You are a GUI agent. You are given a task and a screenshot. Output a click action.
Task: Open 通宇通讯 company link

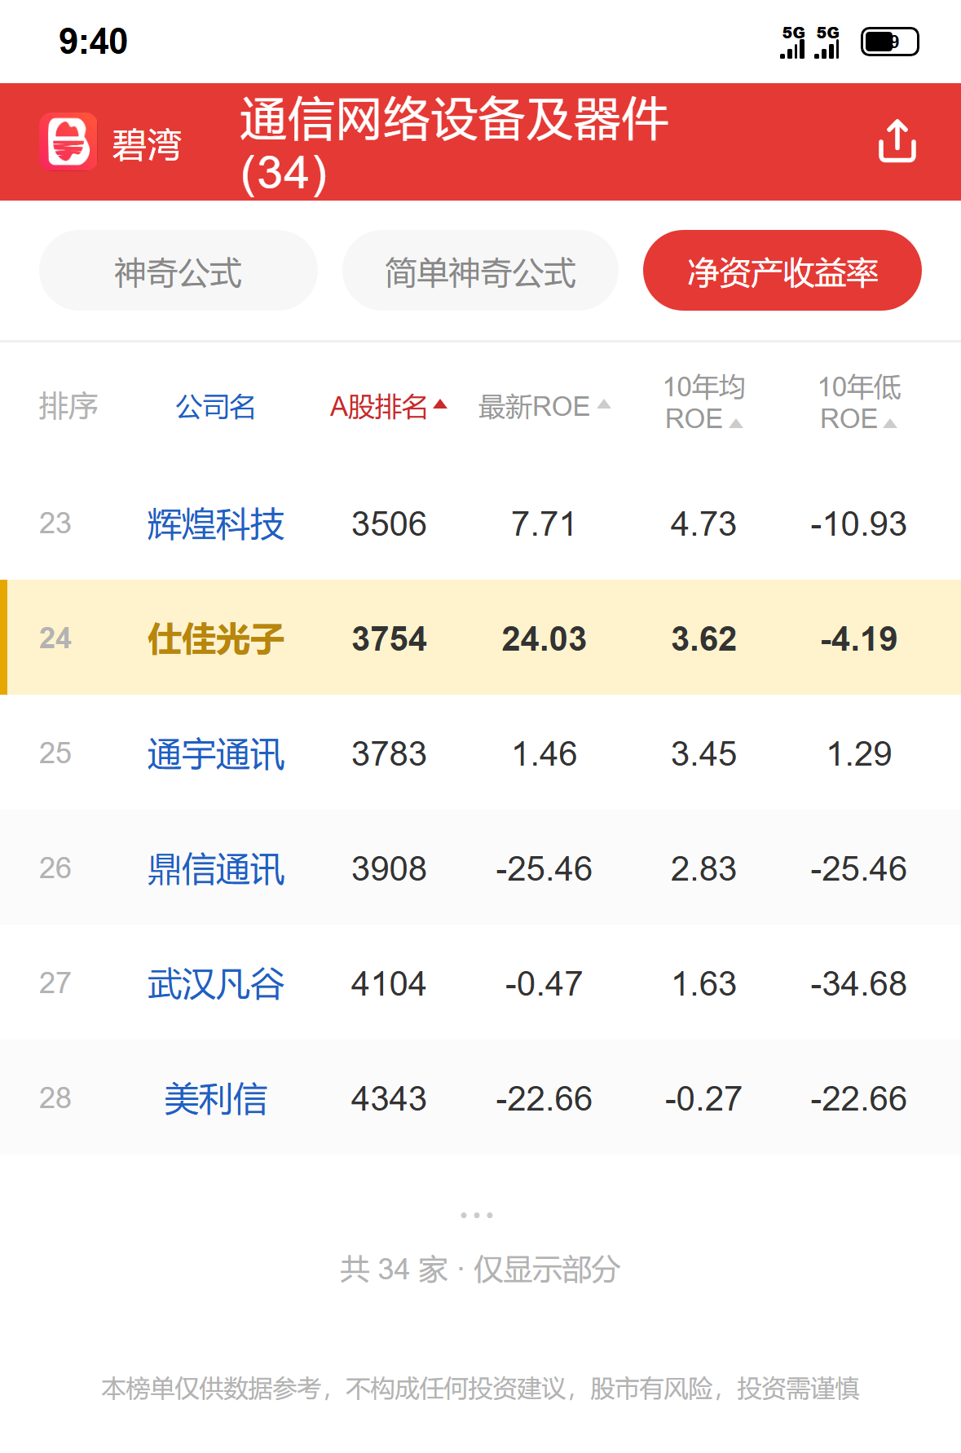216,753
